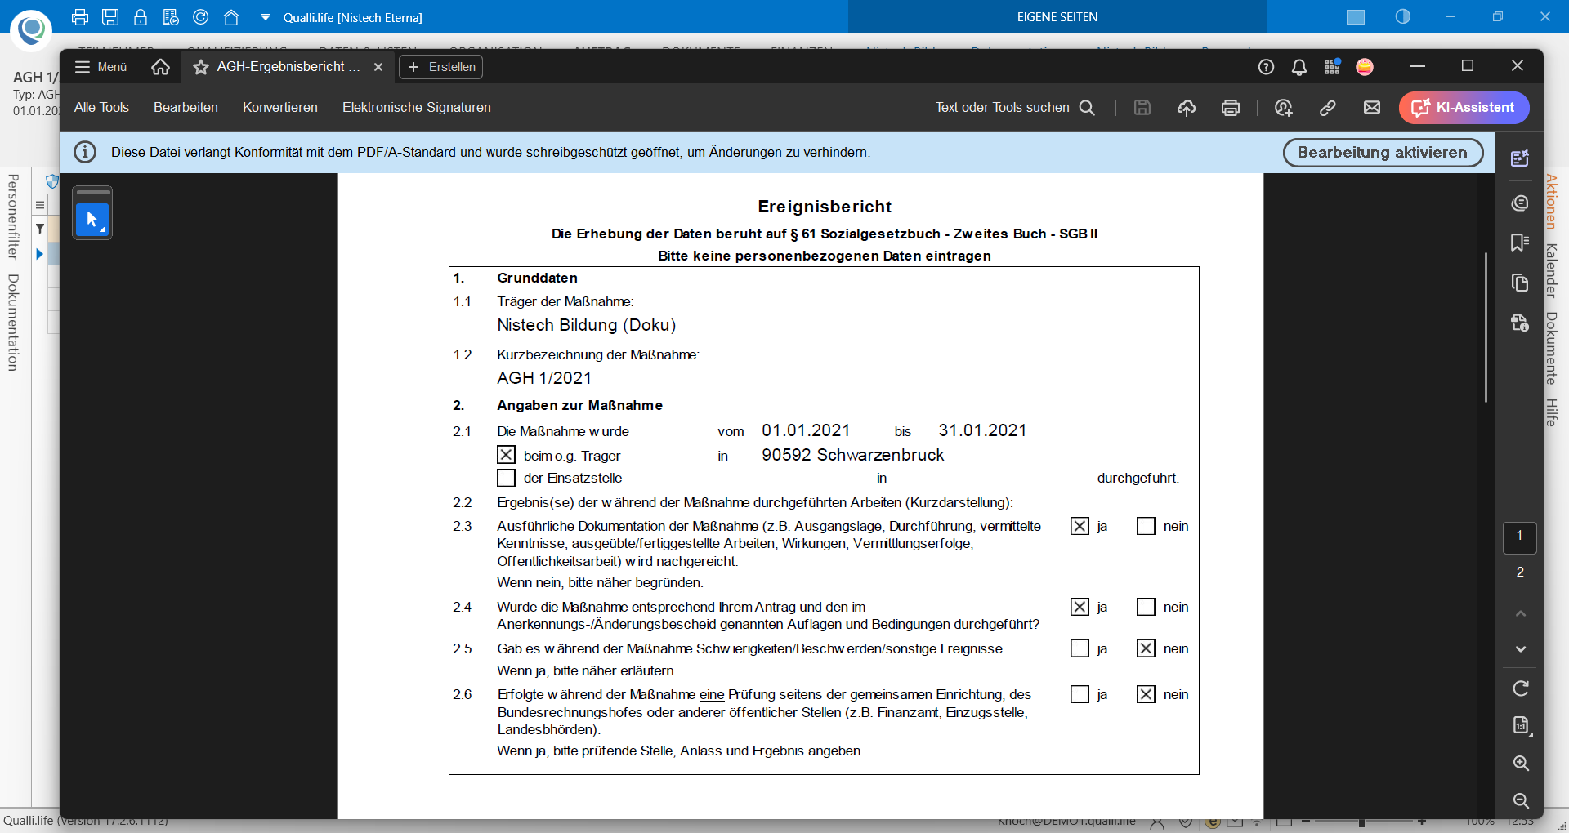1569x833 pixels.
Task: Select the AGH-Ergebnisbericht document tab
Action: pos(288,67)
